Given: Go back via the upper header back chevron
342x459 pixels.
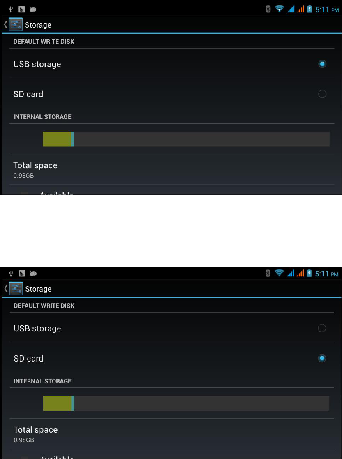Looking at the screenshot, I should pyautogui.click(x=5, y=25).
